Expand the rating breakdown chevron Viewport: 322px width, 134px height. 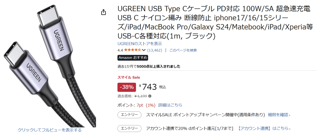(144, 50)
